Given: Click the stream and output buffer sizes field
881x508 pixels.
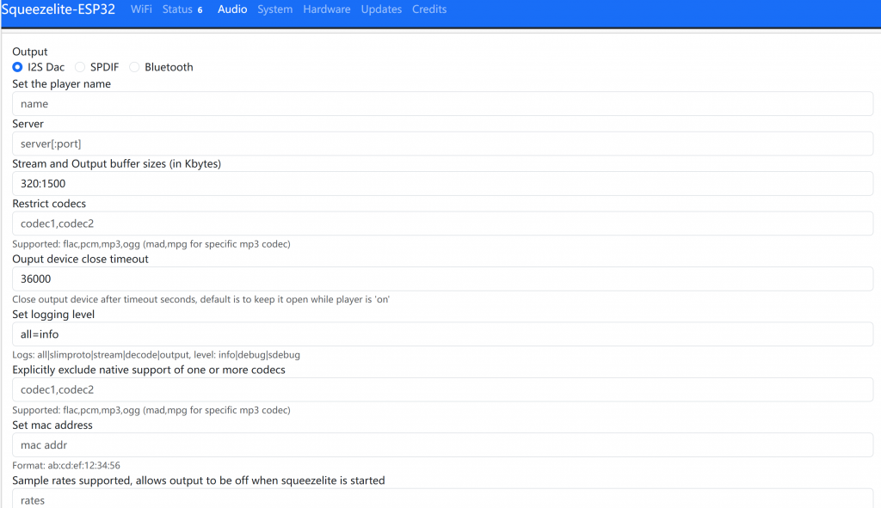Looking at the screenshot, I should coord(442,184).
